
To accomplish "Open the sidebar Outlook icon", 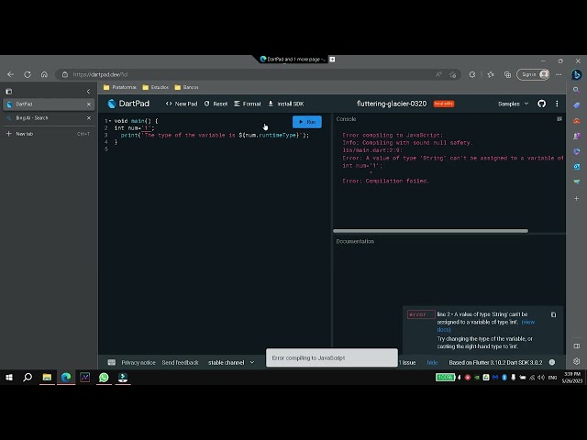I will click(577, 167).
